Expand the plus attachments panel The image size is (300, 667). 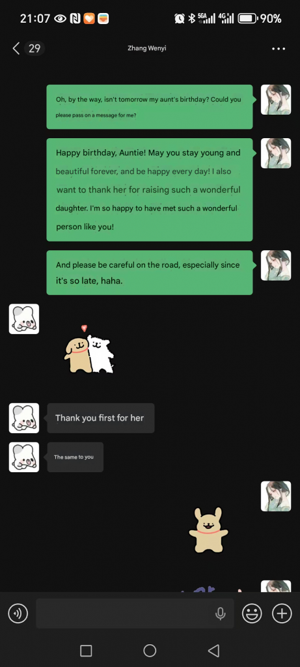[282, 614]
